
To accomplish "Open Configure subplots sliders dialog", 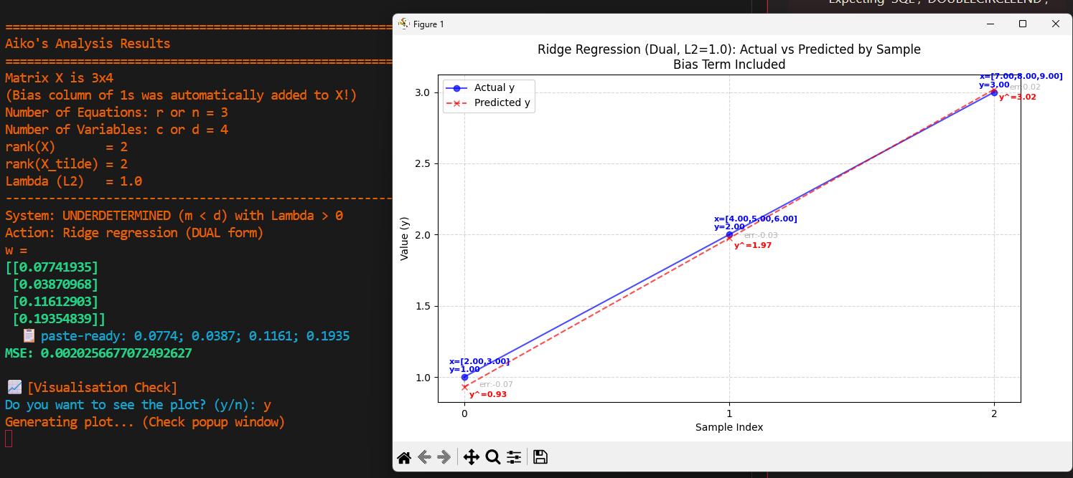I will [x=514, y=457].
